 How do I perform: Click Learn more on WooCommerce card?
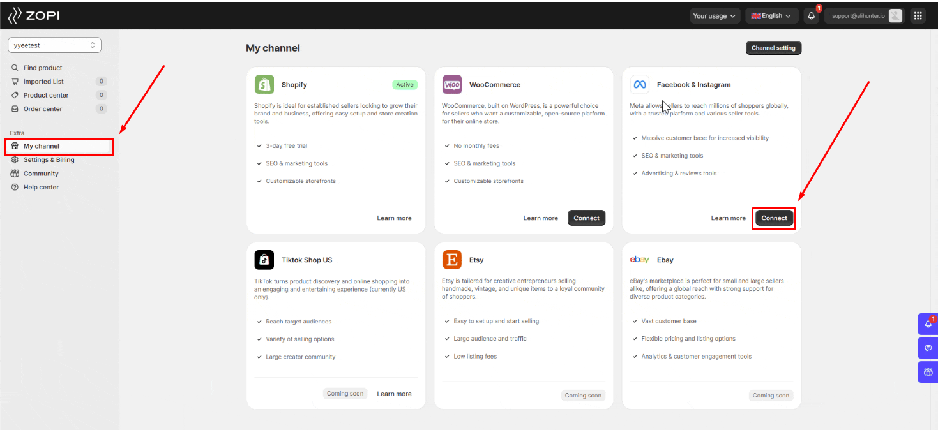[x=540, y=218]
